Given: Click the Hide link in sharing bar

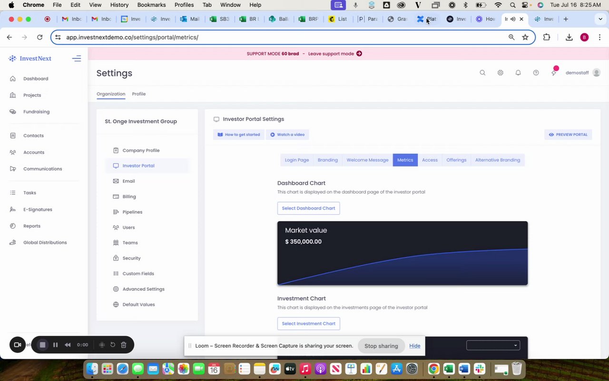Looking at the screenshot, I should coord(415,346).
